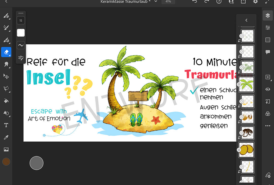
Task: Open the help question mark menu
Action: click(219, 2)
